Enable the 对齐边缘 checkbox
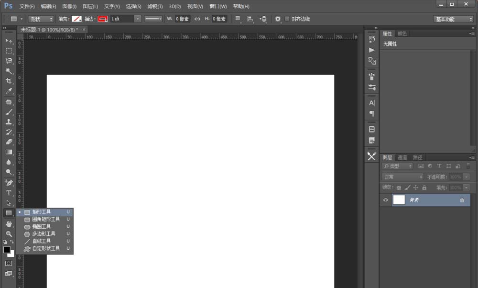 coord(288,19)
